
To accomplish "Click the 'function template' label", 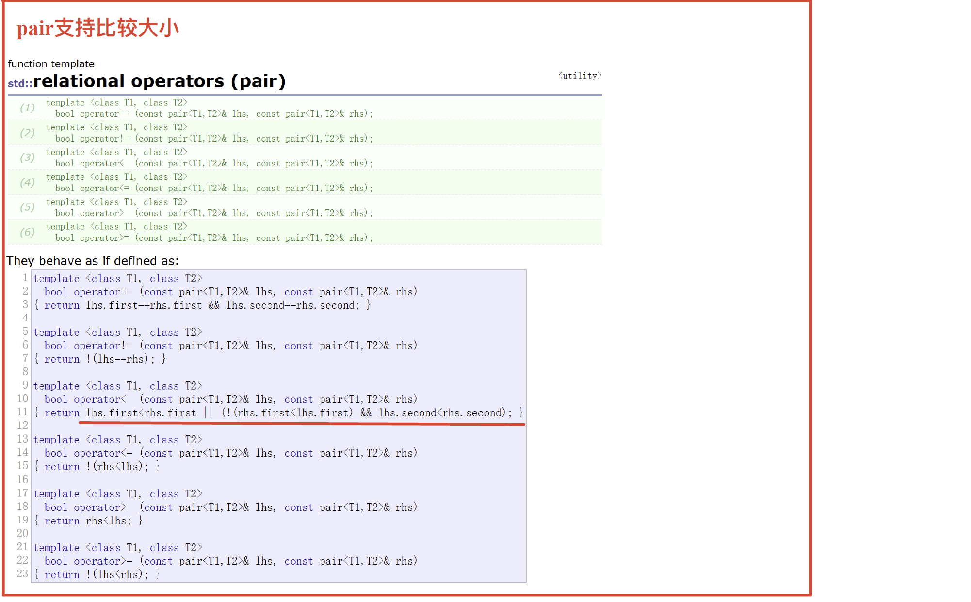I will [x=51, y=63].
